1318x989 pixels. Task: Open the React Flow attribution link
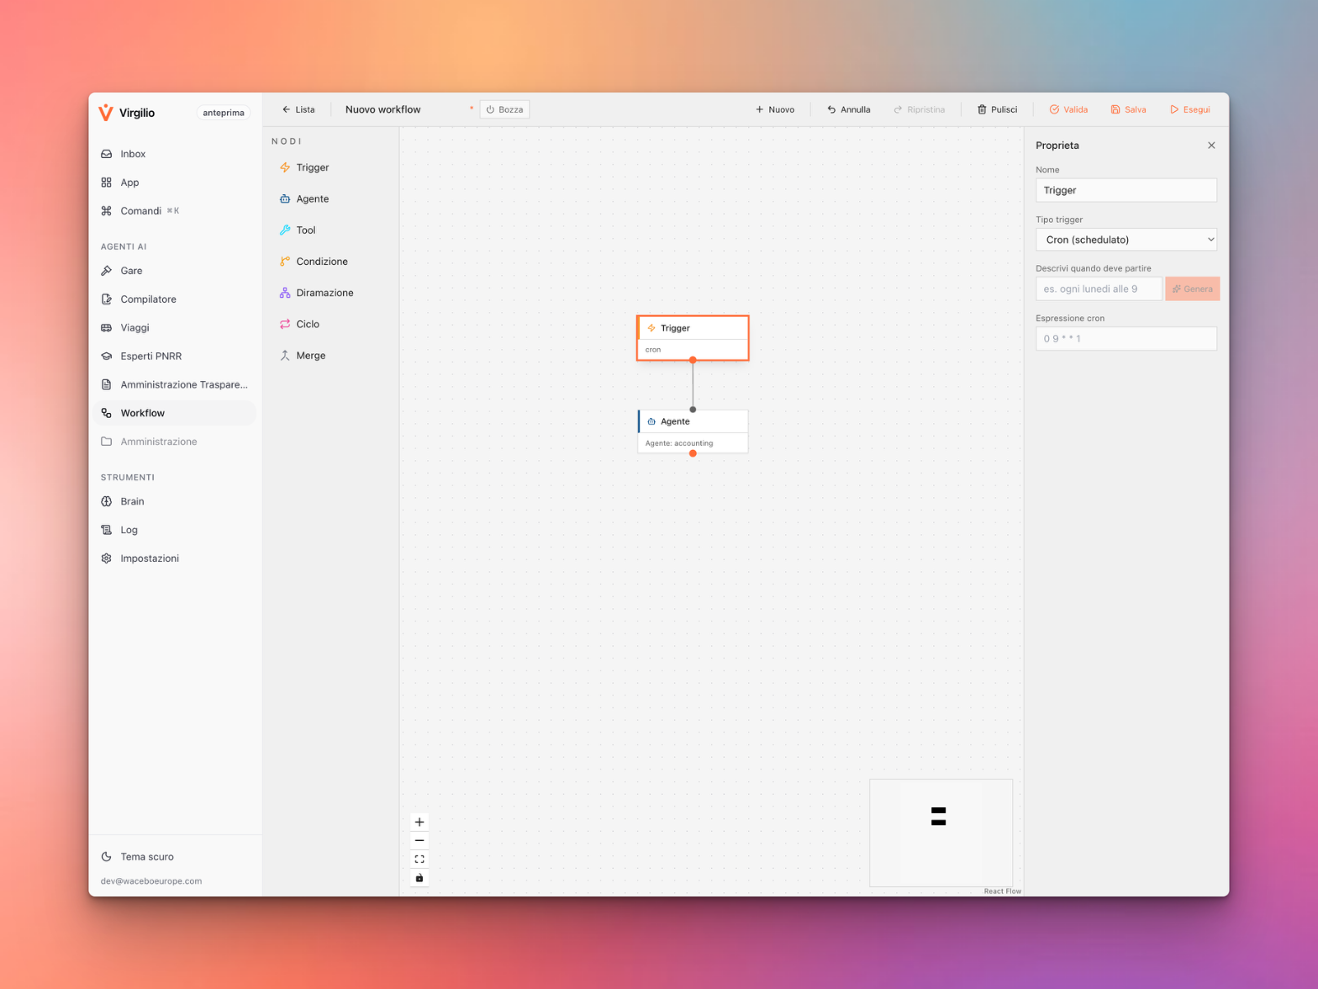(x=1003, y=891)
